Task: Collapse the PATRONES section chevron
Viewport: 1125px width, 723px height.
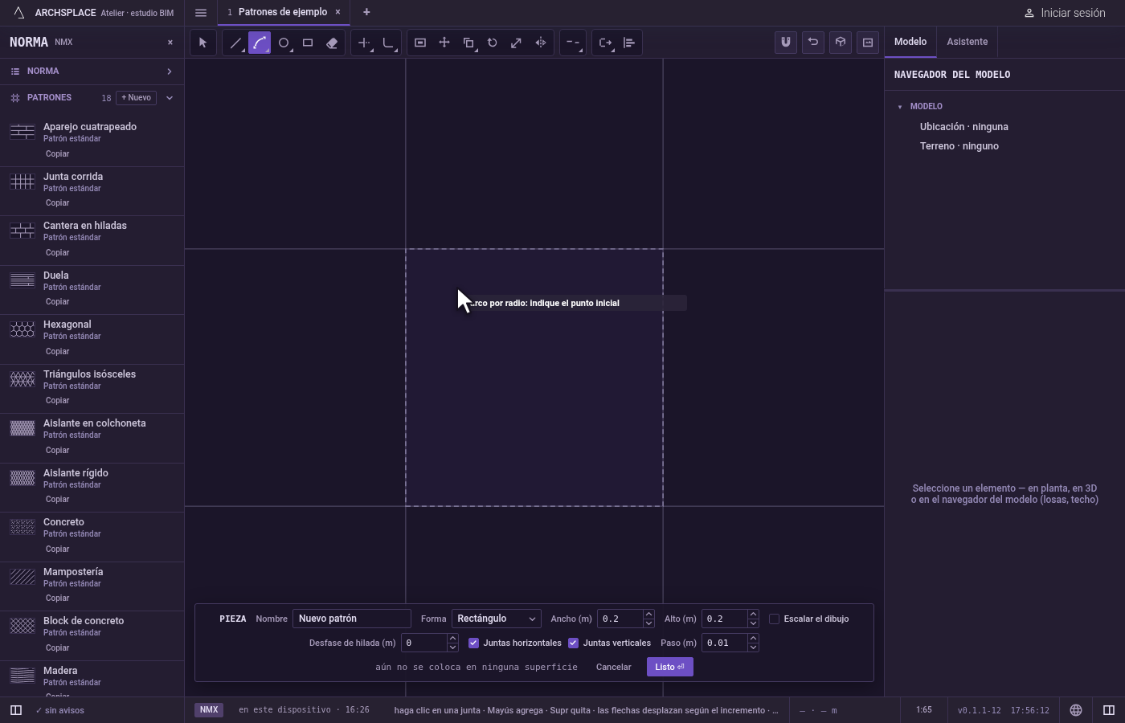Action: [x=170, y=98]
